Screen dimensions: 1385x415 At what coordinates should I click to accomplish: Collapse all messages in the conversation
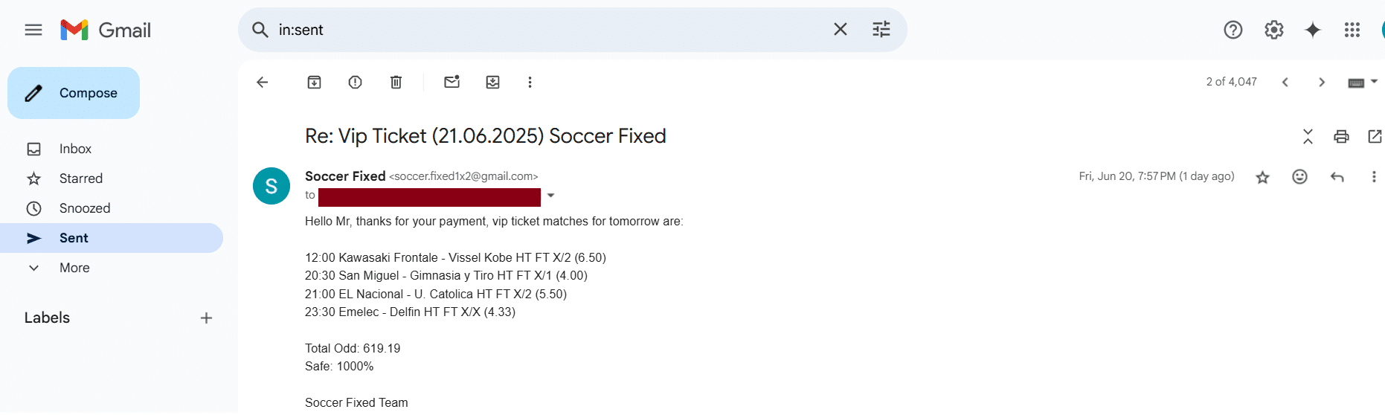(x=1308, y=136)
